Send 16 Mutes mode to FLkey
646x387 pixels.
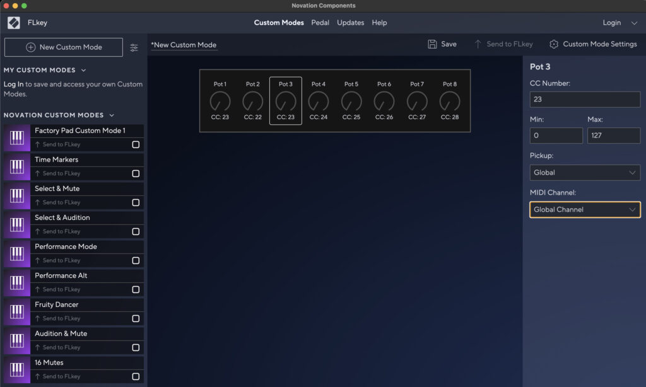coord(57,377)
